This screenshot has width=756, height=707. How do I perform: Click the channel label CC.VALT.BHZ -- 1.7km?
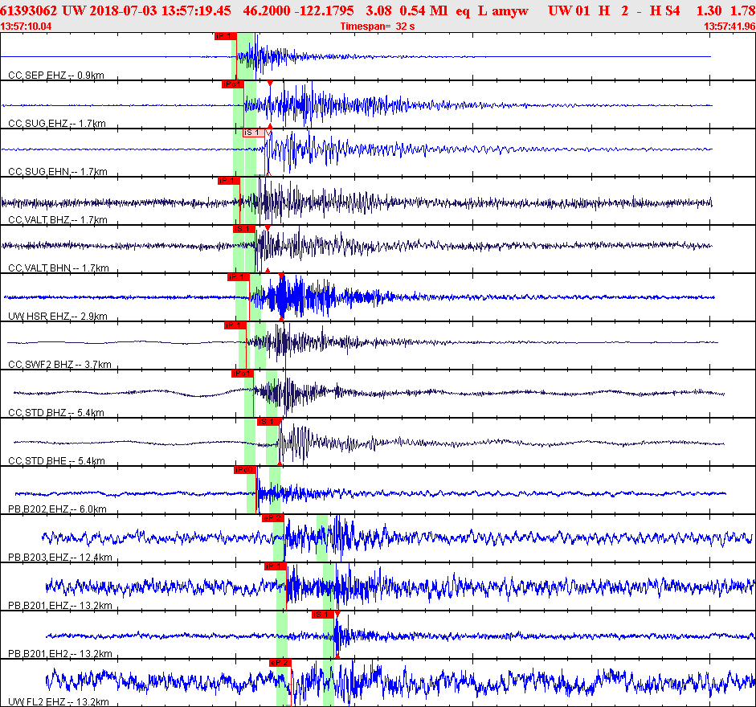coord(58,220)
